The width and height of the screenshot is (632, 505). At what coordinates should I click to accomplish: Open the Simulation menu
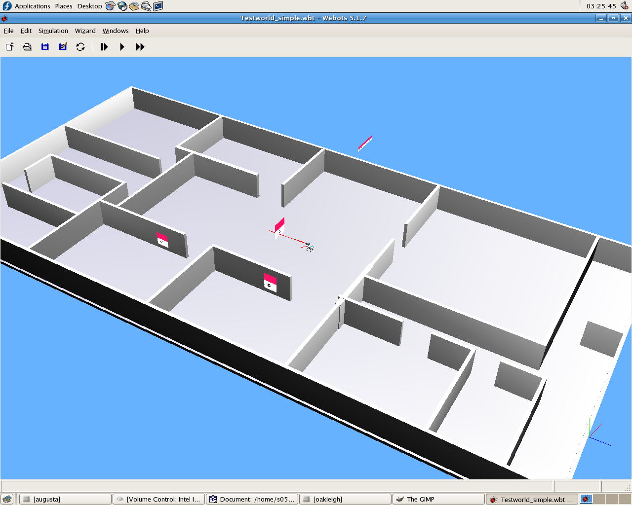pos(53,31)
